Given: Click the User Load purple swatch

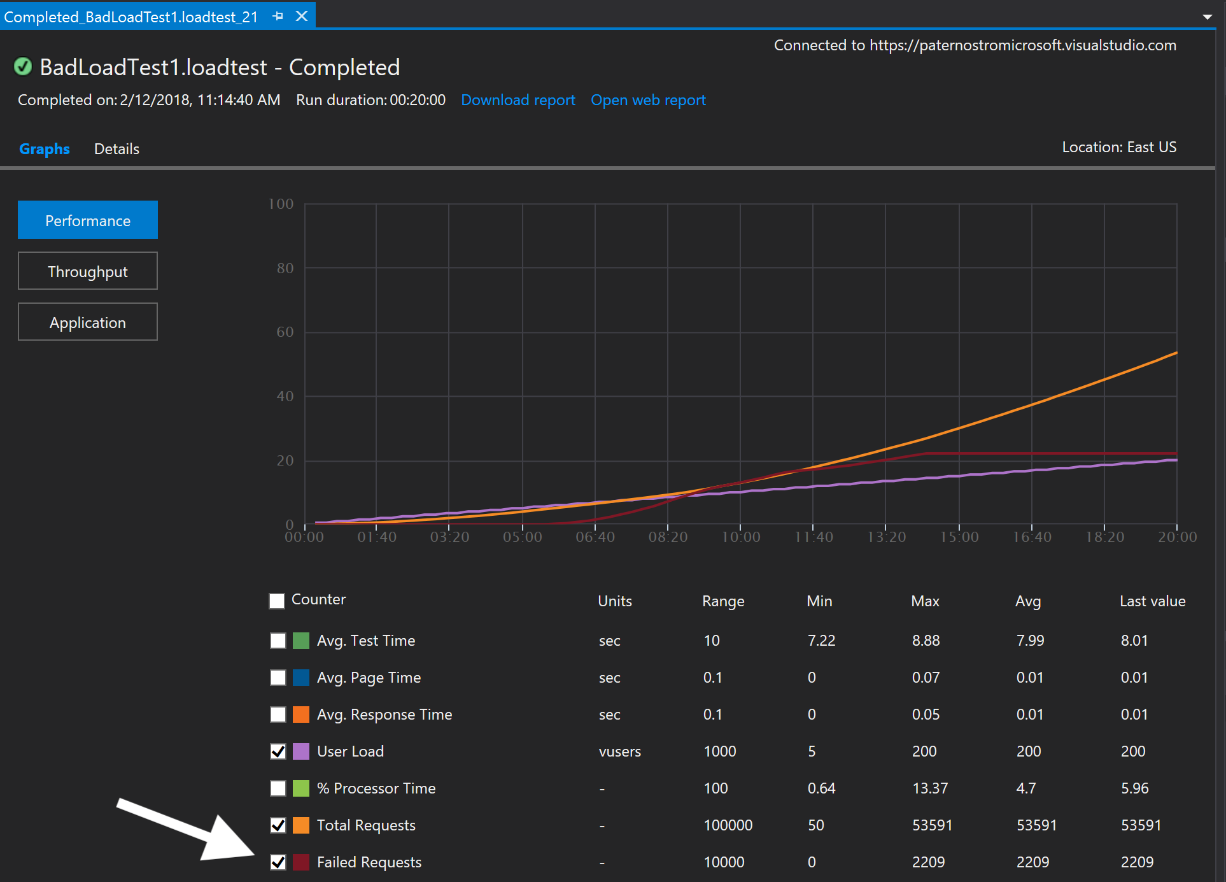Looking at the screenshot, I should coord(301,751).
